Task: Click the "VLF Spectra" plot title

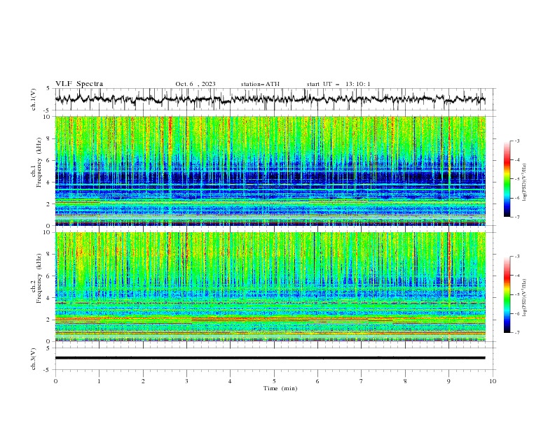Action: (79, 84)
